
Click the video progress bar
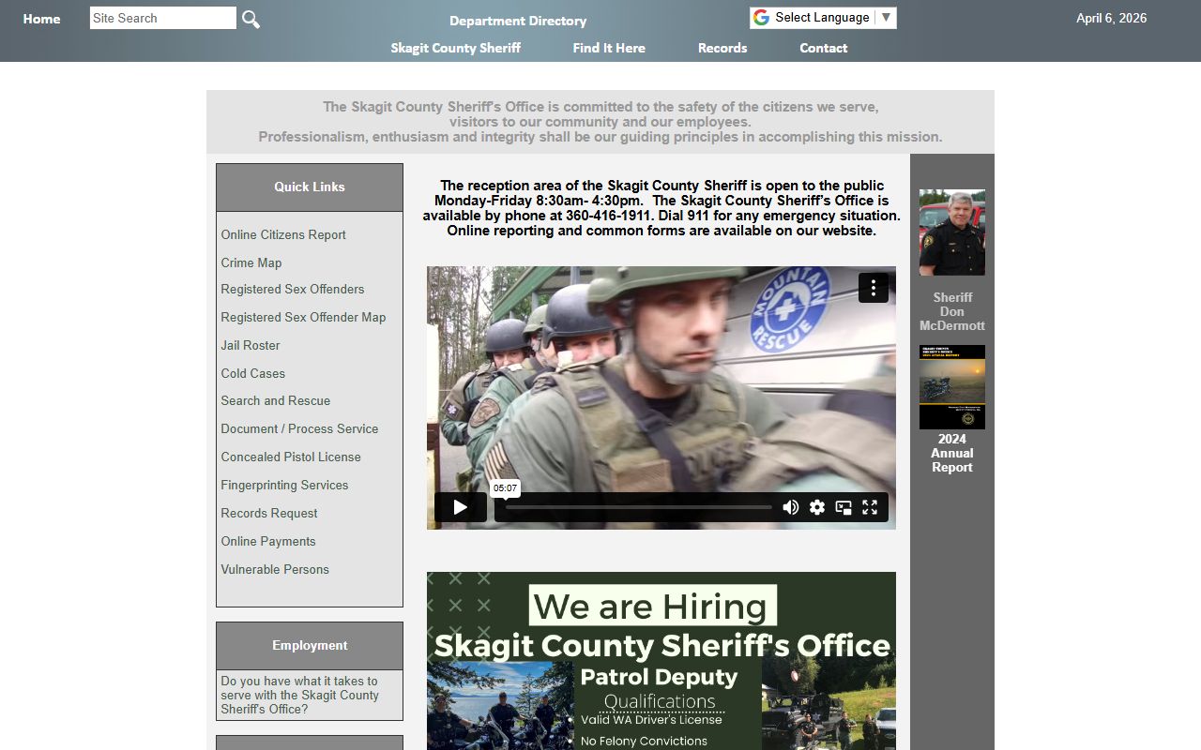tap(638, 507)
